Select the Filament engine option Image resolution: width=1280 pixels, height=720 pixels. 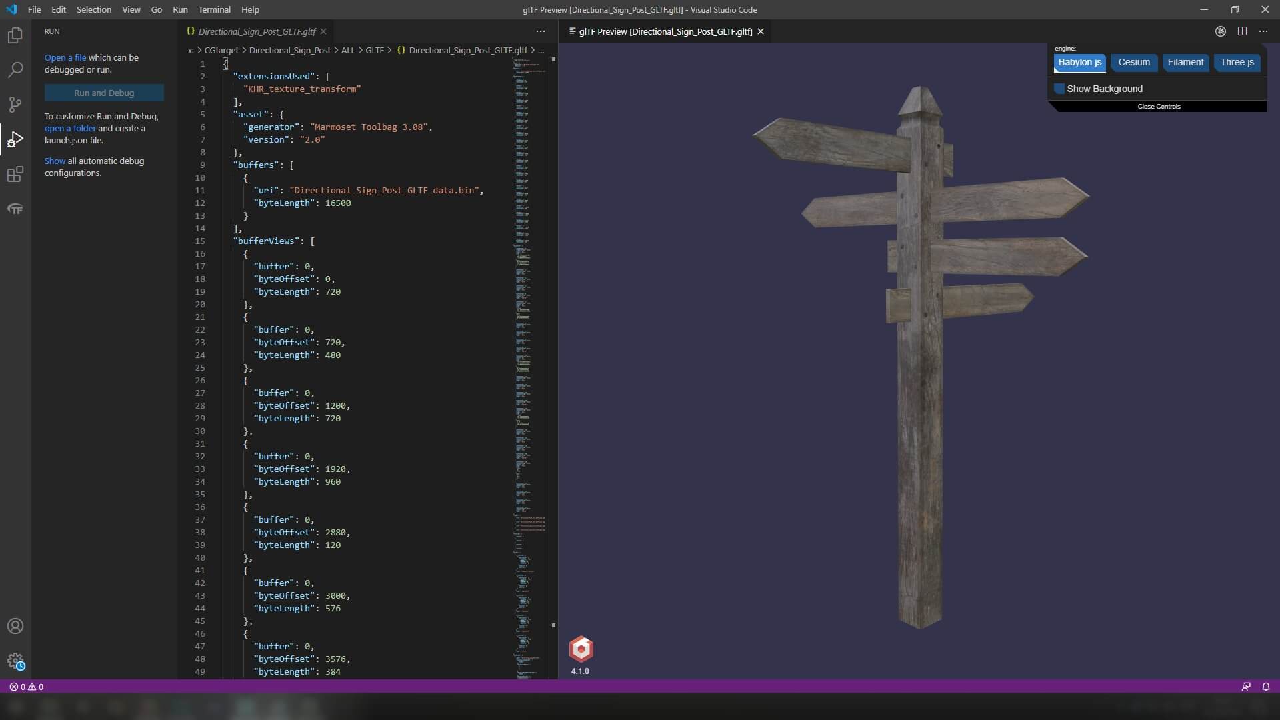pyautogui.click(x=1185, y=63)
